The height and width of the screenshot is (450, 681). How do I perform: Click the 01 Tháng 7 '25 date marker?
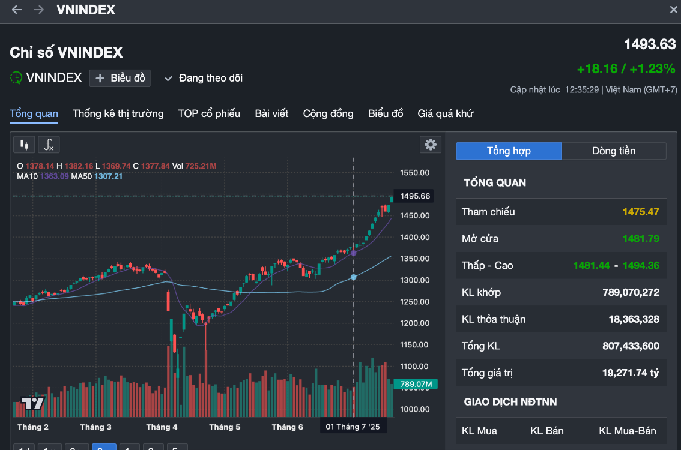(x=353, y=427)
